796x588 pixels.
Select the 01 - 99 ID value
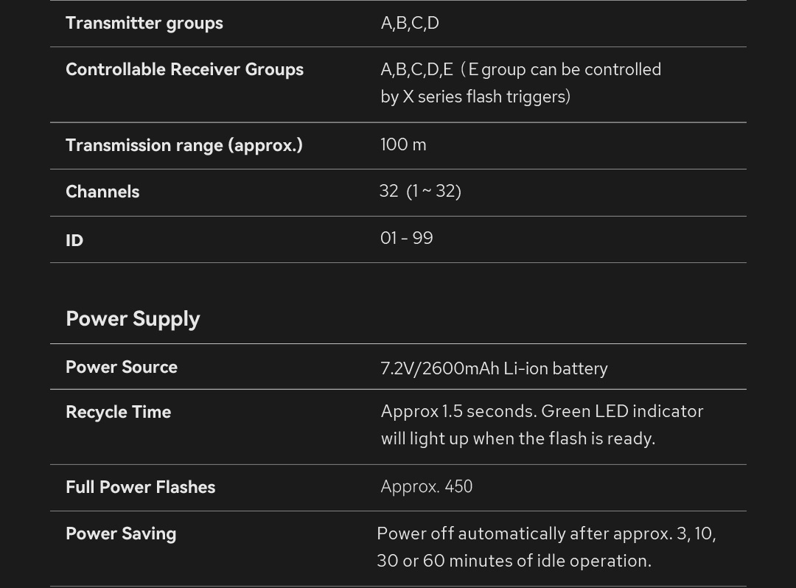(x=406, y=238)
